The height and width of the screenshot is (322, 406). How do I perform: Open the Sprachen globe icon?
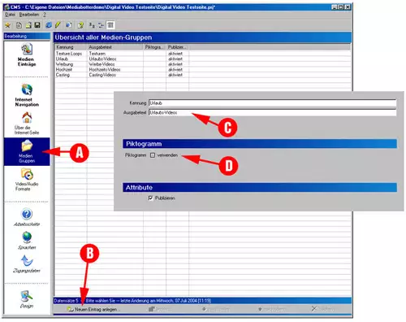click(x=27, y=241)
